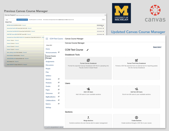Open Assignments in the course navigation
Image resolution: width=169 pixels, height=131 pixels.
(50, 62)
